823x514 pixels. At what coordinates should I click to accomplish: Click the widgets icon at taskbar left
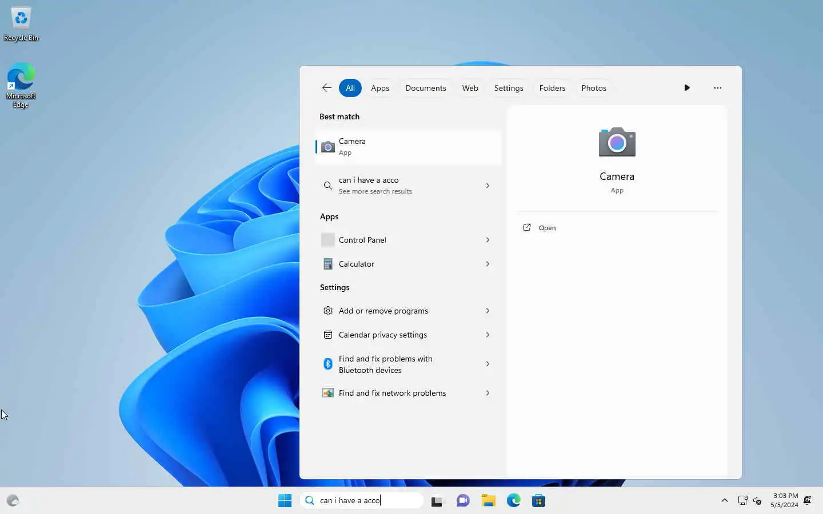tap(13, 501)
